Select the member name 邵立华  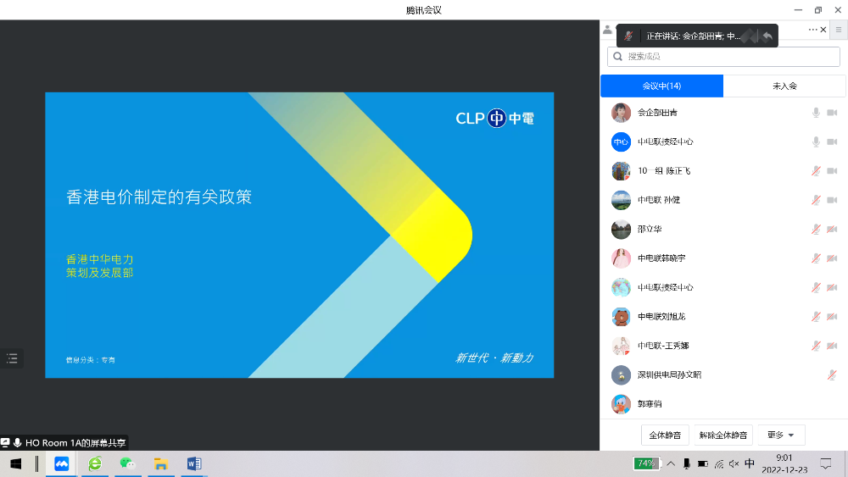(650, 229)
